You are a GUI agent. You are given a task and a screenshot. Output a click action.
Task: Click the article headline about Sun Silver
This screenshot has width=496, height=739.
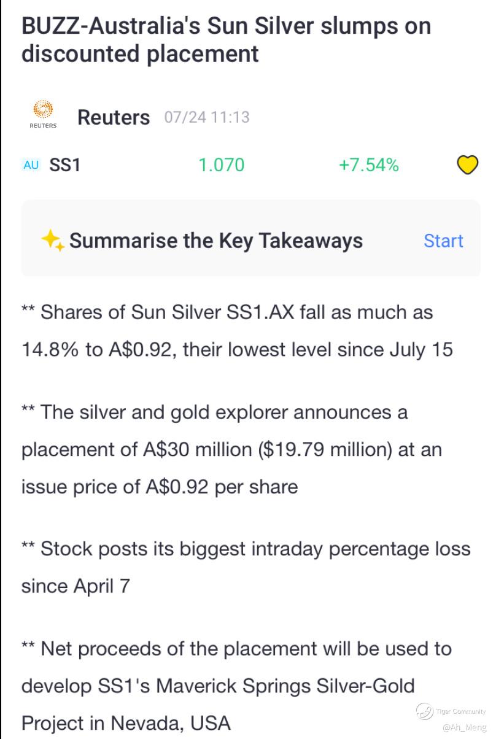[x=226, y=40]
